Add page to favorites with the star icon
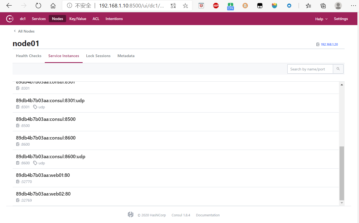 (x=185, y=6)
